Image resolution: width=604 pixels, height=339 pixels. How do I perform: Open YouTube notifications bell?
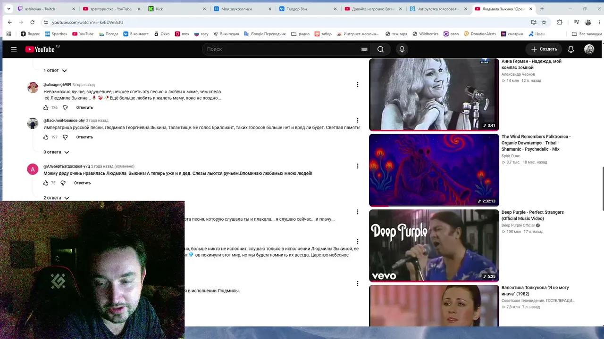point(570,49)
